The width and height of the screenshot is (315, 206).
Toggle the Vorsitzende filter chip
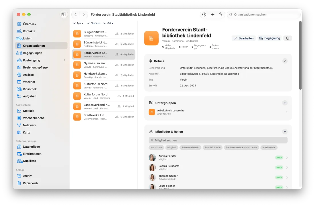[x=269, y=147]
